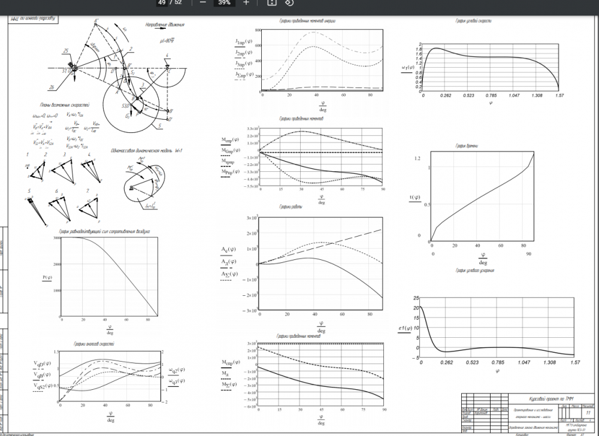Click the J2пр(φ) legend label

(x=243, y=52)
